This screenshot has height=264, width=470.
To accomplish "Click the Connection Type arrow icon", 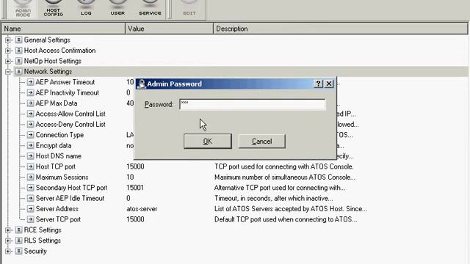I will click(x=30, y=135).
